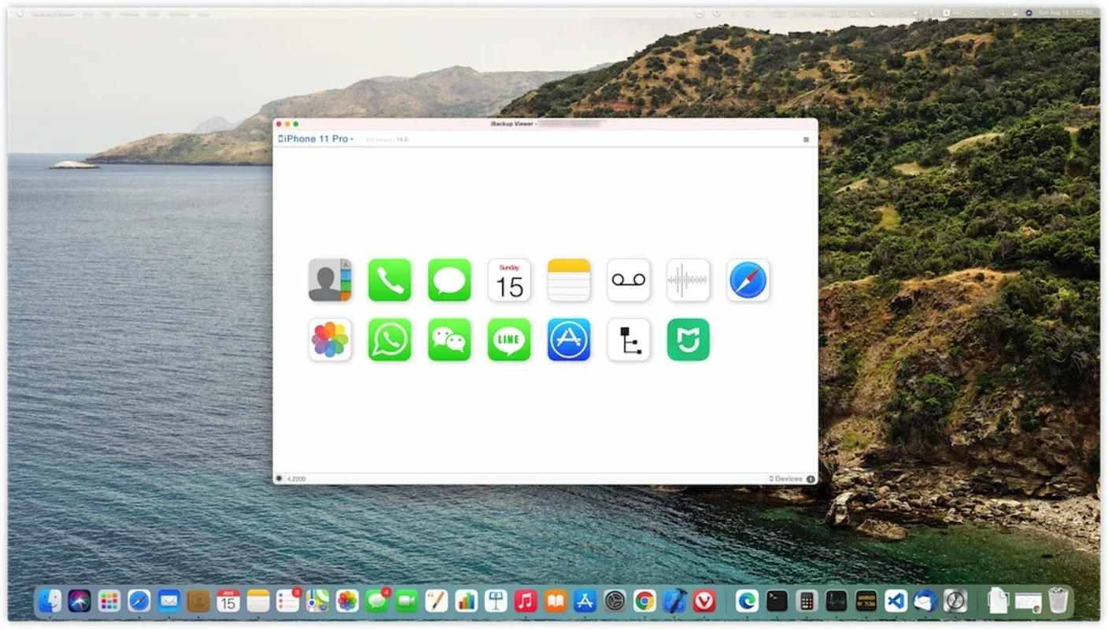1108x629 pixels.
Task: Open the LINE icon
Action: click(509, 340)
